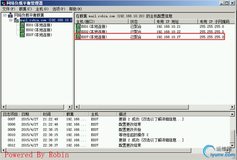Click log pane horizontal scrollbar thumb
Viewport: 237px width, 160px height.
pos(98,150)
